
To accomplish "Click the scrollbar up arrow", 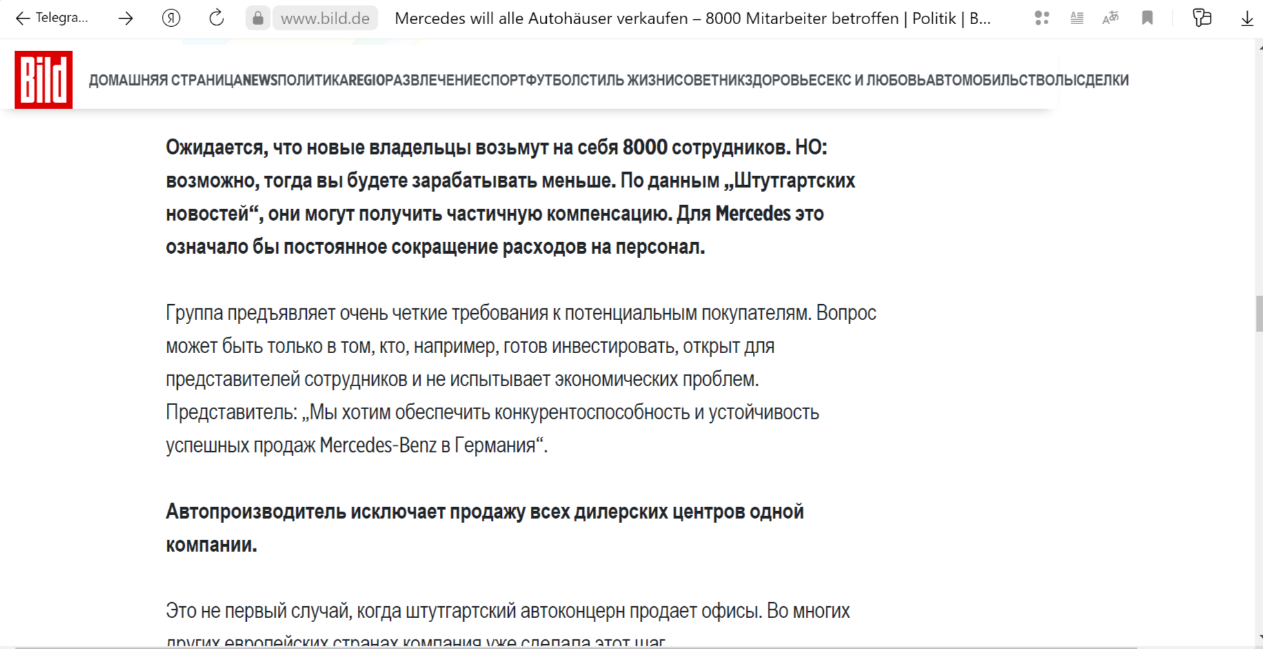I will point(1260,46).
